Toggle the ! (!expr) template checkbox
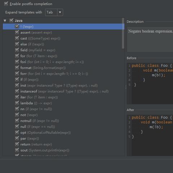The height and width of the screenshot is (173, 173). [x=17, y=26]
